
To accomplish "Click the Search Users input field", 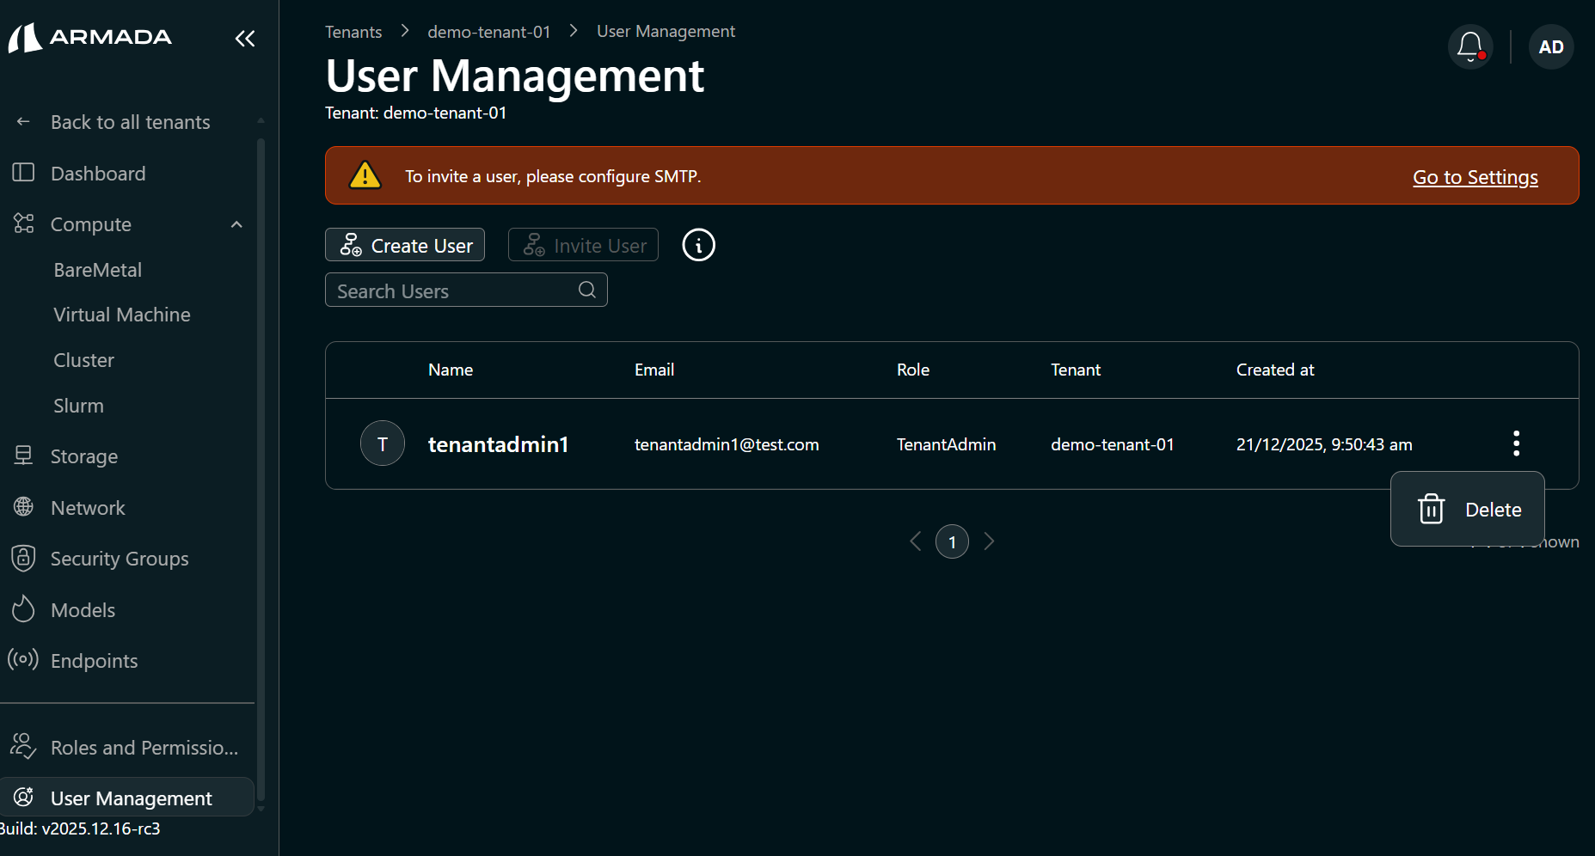I will tap(447, 290).
